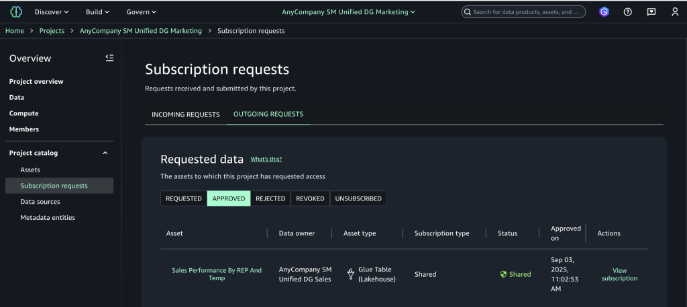Open Data sources in the sidebar

40,202
